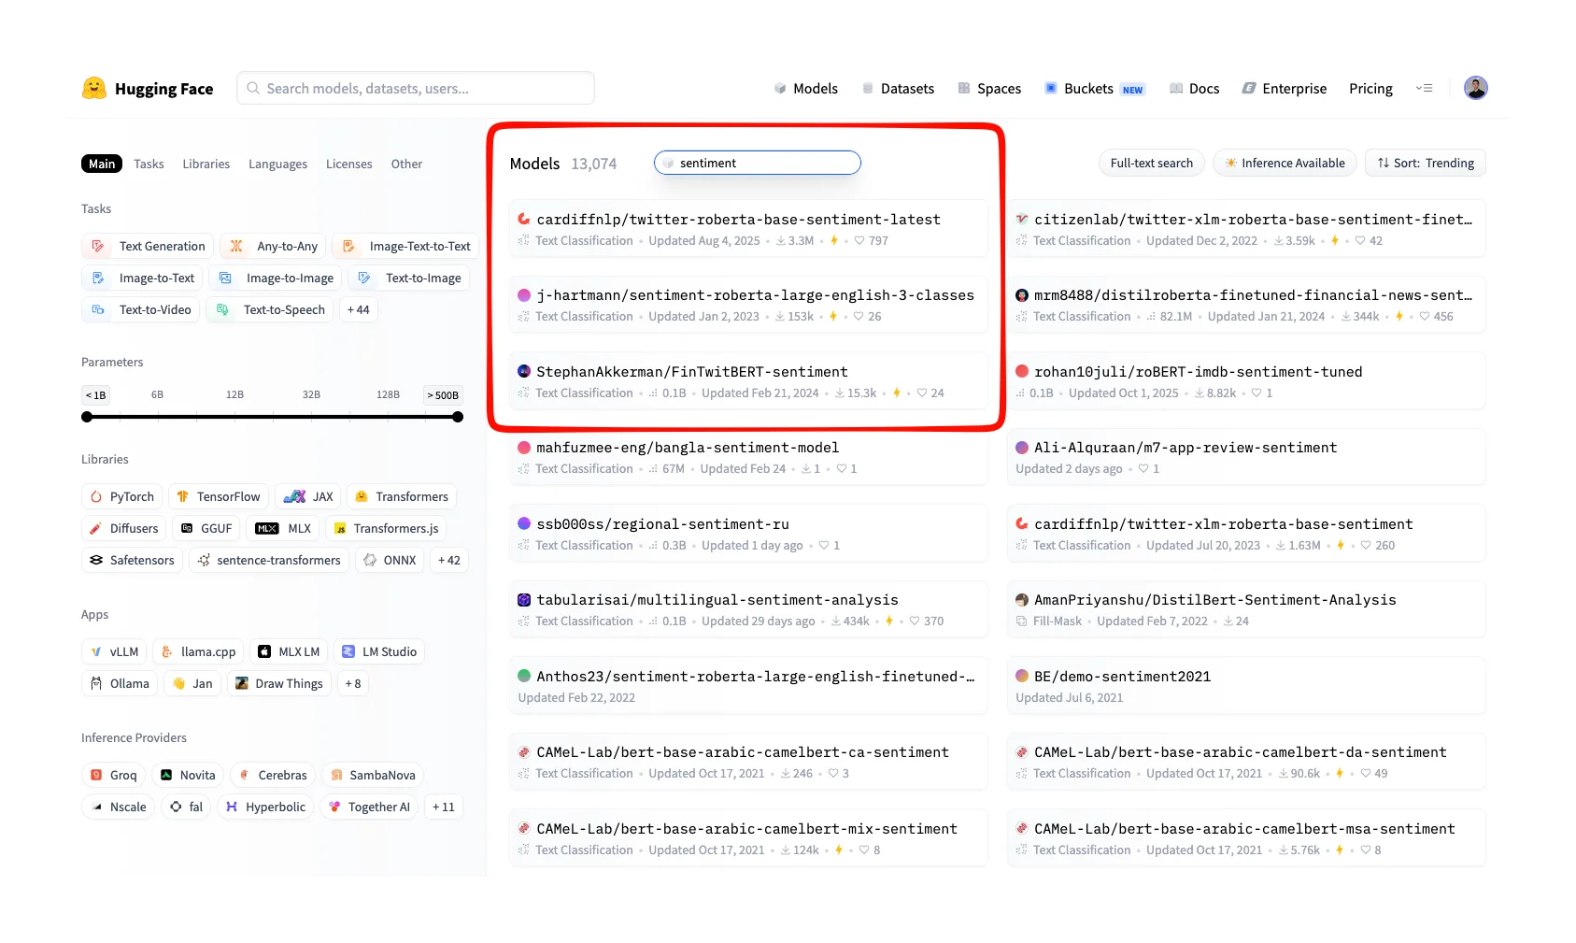Select the Main filter tab
The height and width of the screenshot is (943, 1576).
[x=102, y=164]
